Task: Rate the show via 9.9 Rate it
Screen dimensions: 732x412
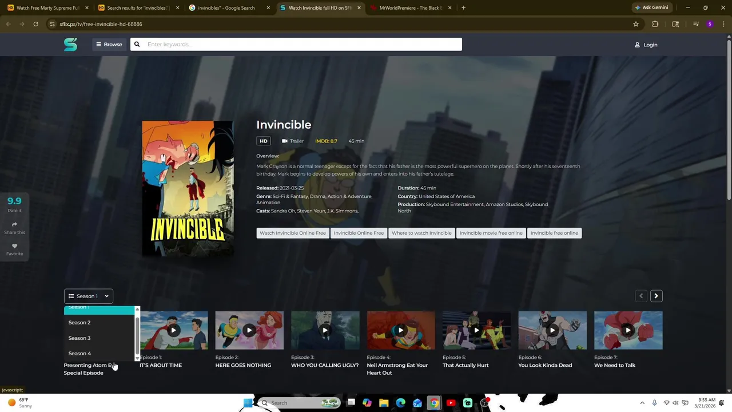Action: 14,204
